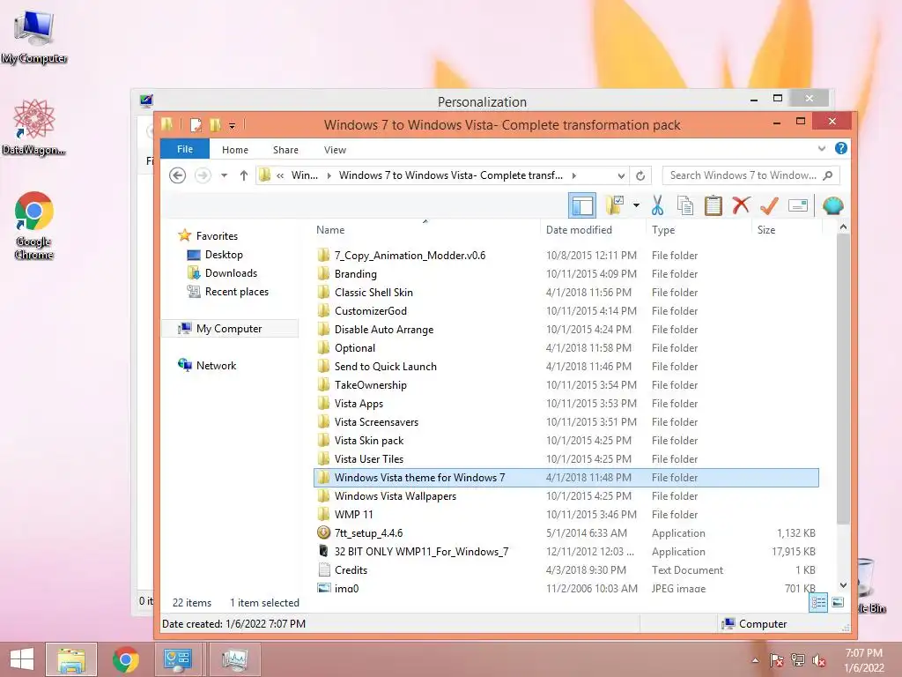The height and width of the screenshot is (677, 902).
Task: Open File Explorer from the taskbar
Action: [x=70, y=659]
